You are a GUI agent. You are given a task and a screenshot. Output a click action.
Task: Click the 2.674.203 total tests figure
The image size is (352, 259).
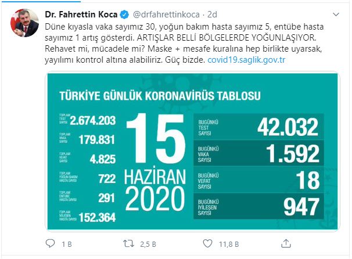point(93,121)
